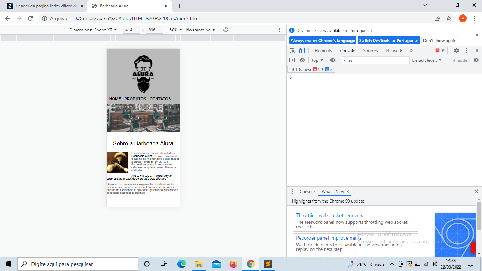
Task: Click HOME in the page navigation
Action: coord(115,99)
